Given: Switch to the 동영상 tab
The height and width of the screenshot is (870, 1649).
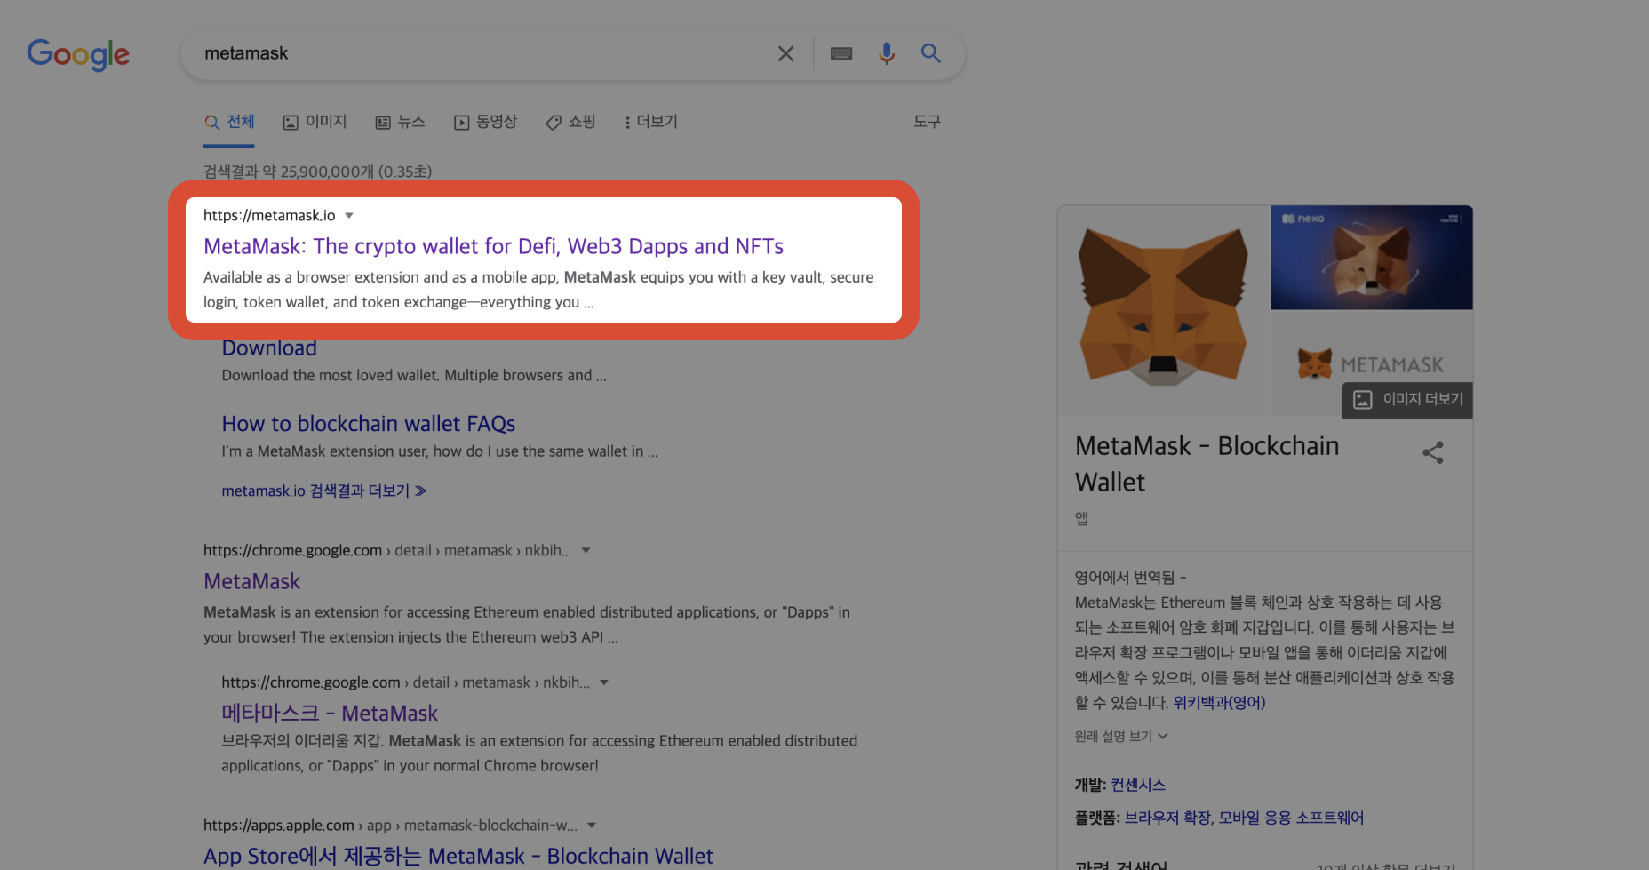Looking at the screenshot, I should coord(485,122).
